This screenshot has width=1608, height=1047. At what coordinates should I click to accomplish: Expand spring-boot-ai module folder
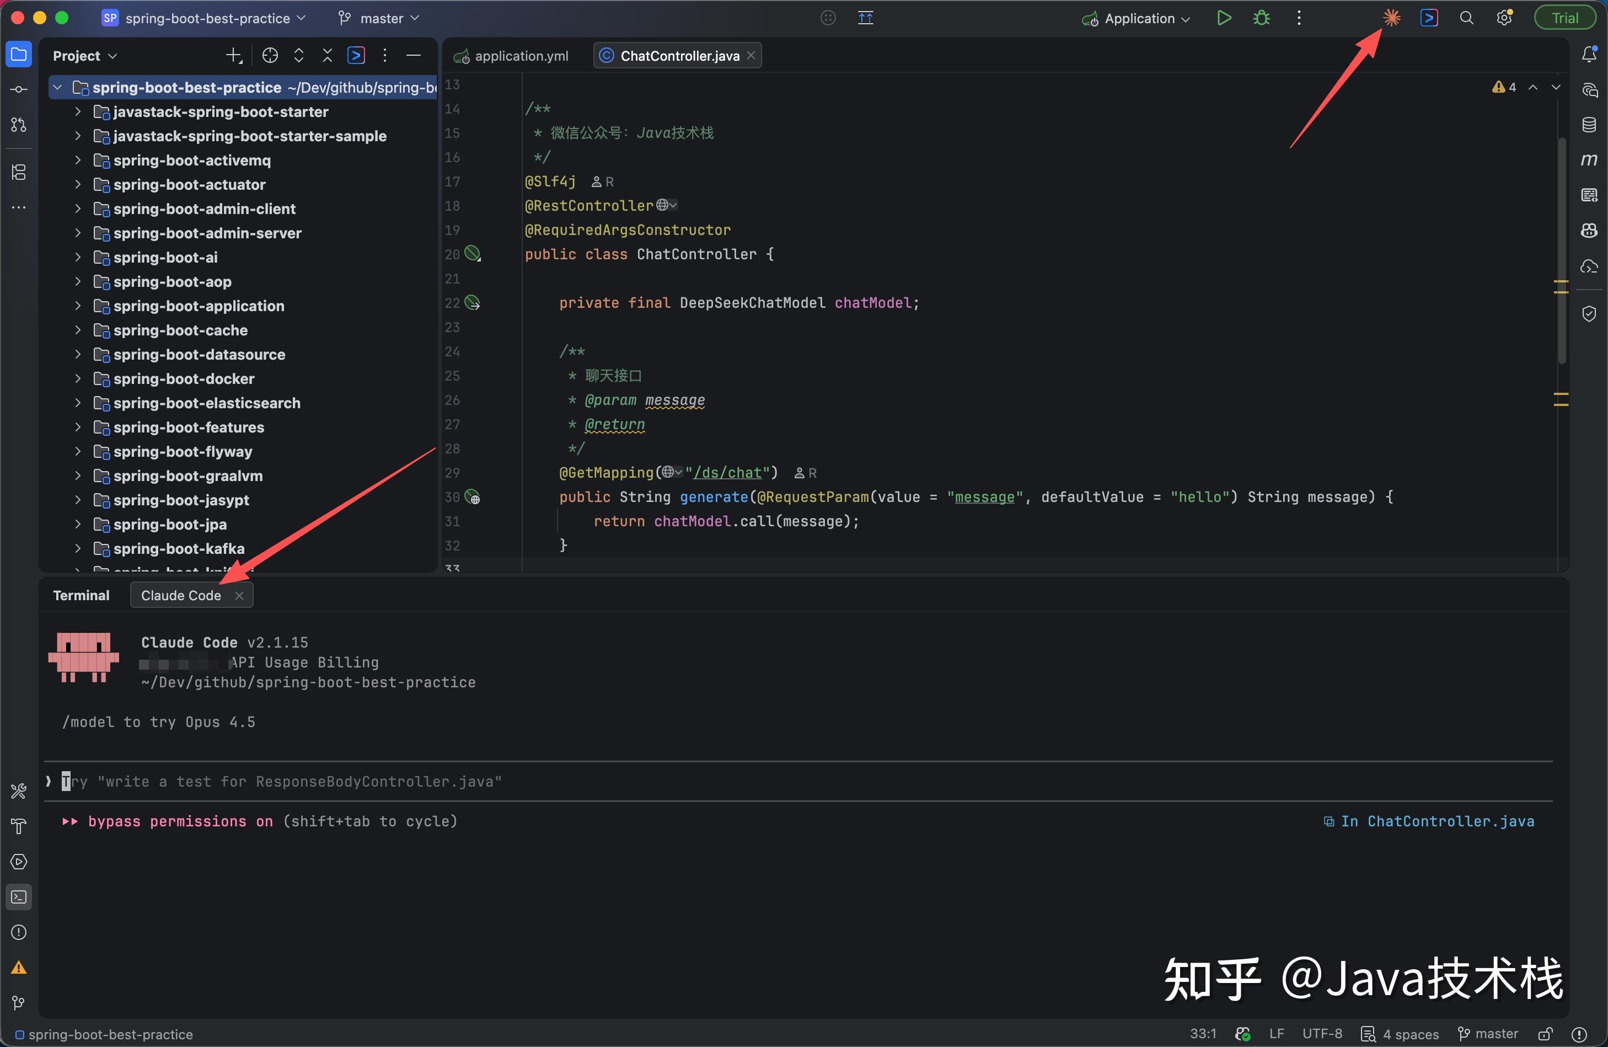click(x=78, y=258)
